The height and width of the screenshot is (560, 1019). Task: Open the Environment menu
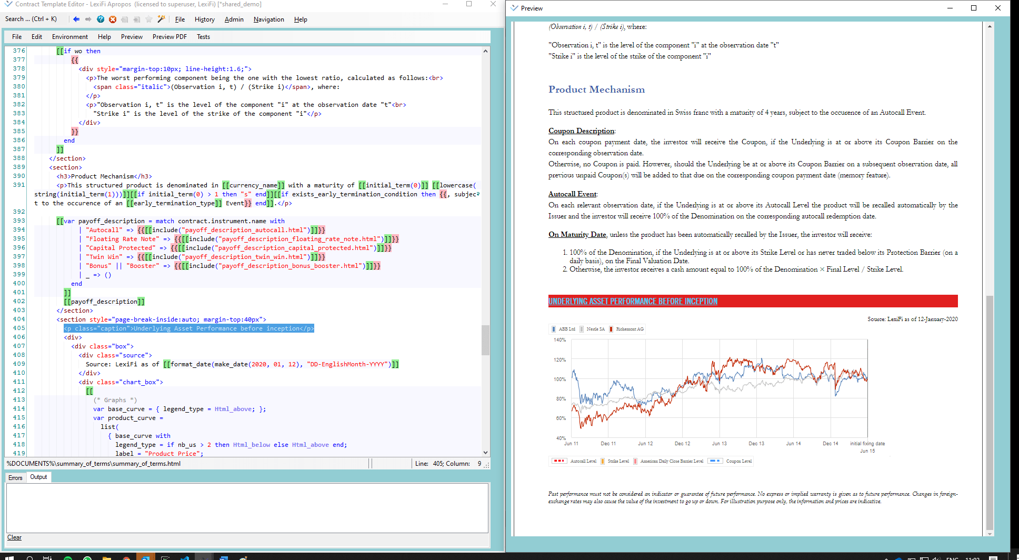pos(69,37)
